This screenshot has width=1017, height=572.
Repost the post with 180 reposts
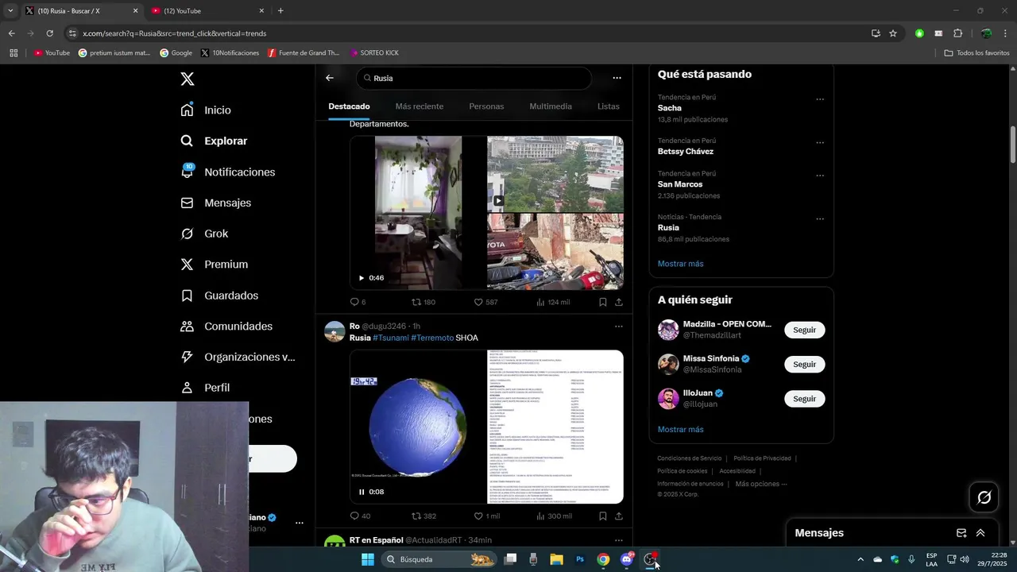[x=423, y=302]
